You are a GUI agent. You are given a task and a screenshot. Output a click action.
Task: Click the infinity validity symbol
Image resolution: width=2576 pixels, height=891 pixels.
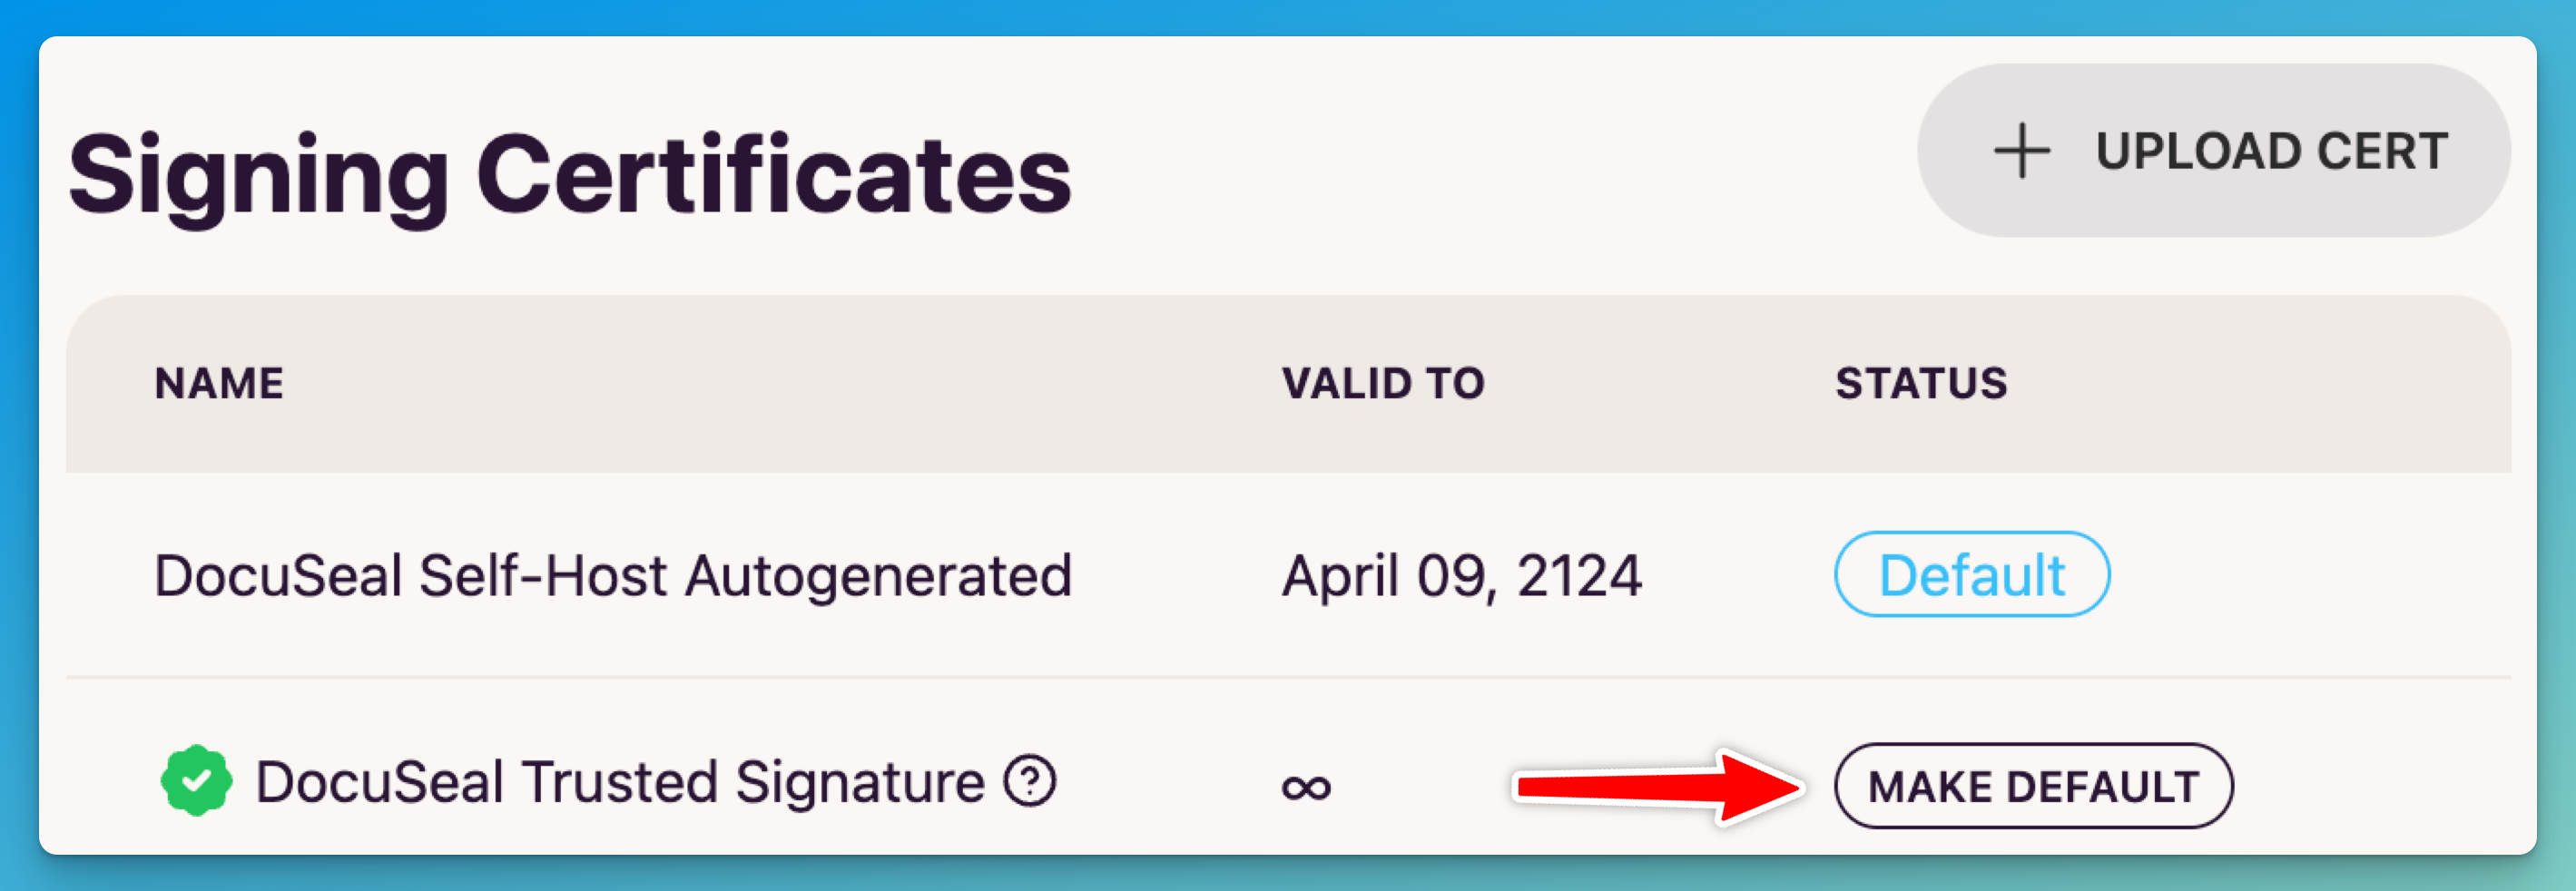1306,787
